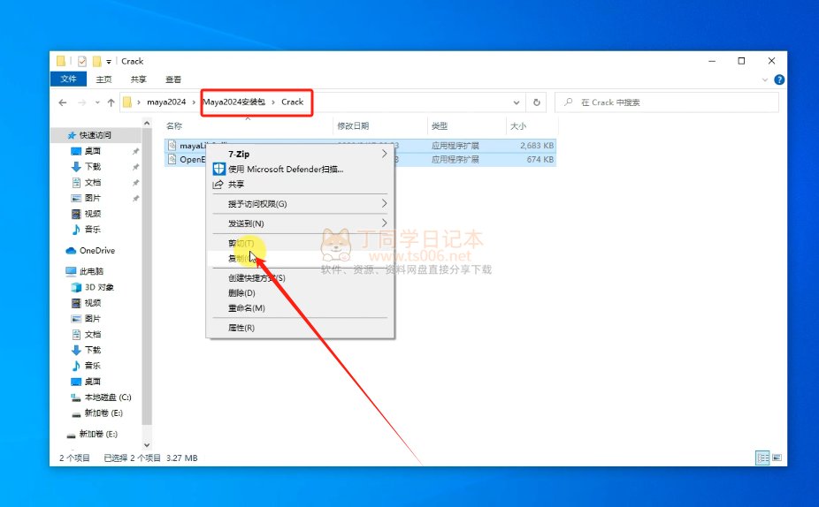Open 3D 对象 under 此电脑
The height and width of the screenshot is (507, 819).
point(99,287)
